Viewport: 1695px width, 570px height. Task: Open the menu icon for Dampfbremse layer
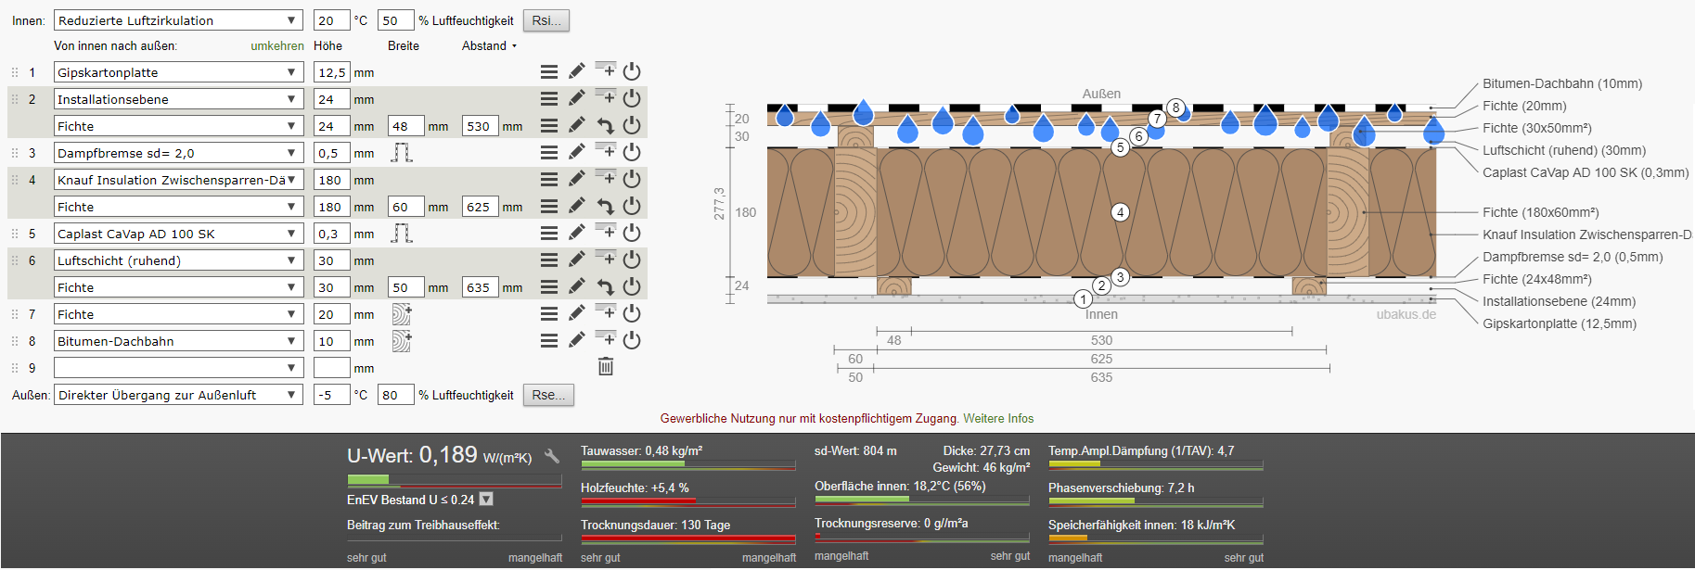549,152
